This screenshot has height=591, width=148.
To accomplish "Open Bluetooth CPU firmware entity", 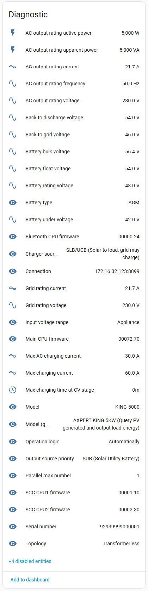I will tap(74, 237).
